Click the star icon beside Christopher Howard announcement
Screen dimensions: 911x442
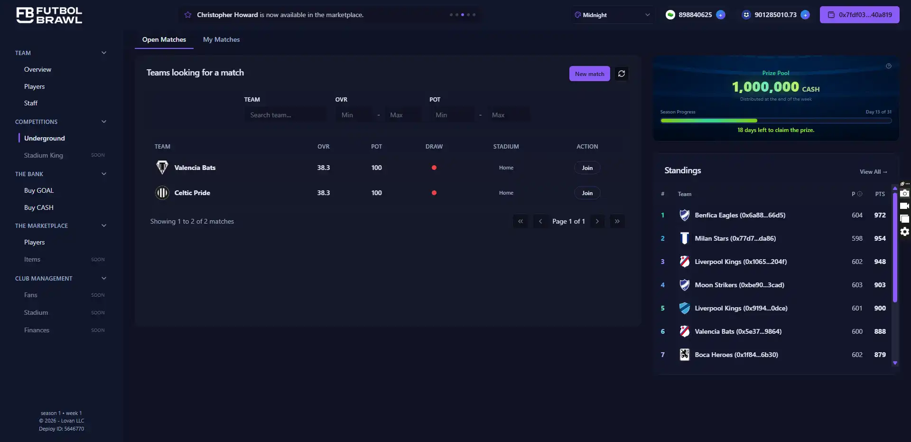188,15
